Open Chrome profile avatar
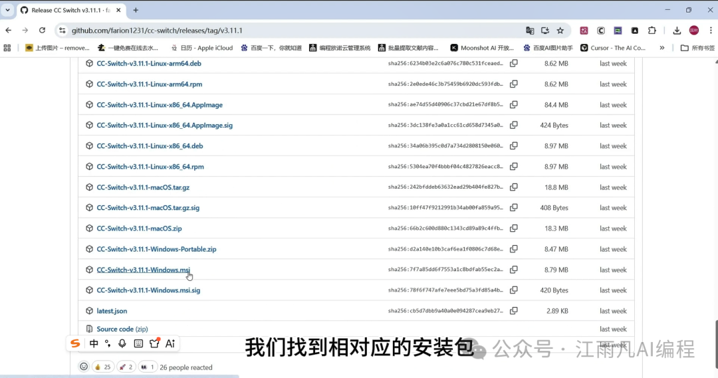The image size is (718, 378). click(x=694, y=31)
